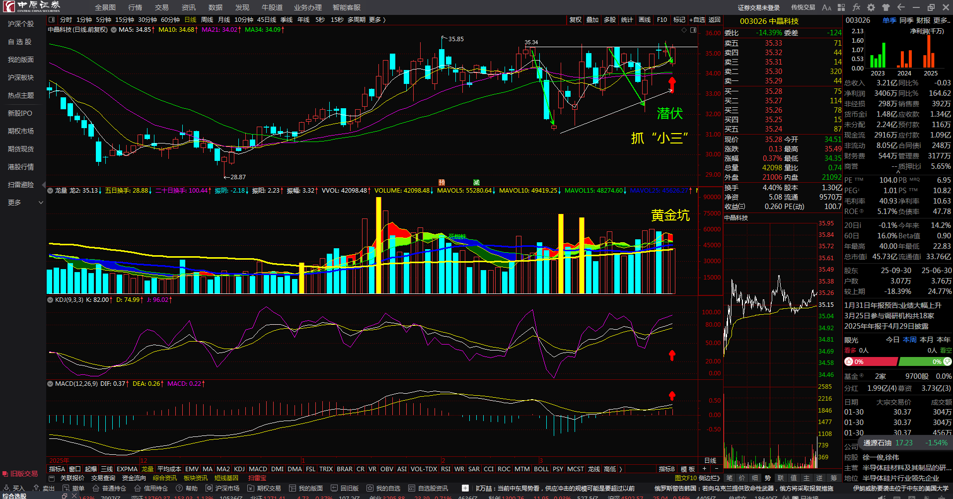This screenshot has height=499, width=953.
Task: Select the 周线 weekly timeframe tab
Action: coord(207,20)
